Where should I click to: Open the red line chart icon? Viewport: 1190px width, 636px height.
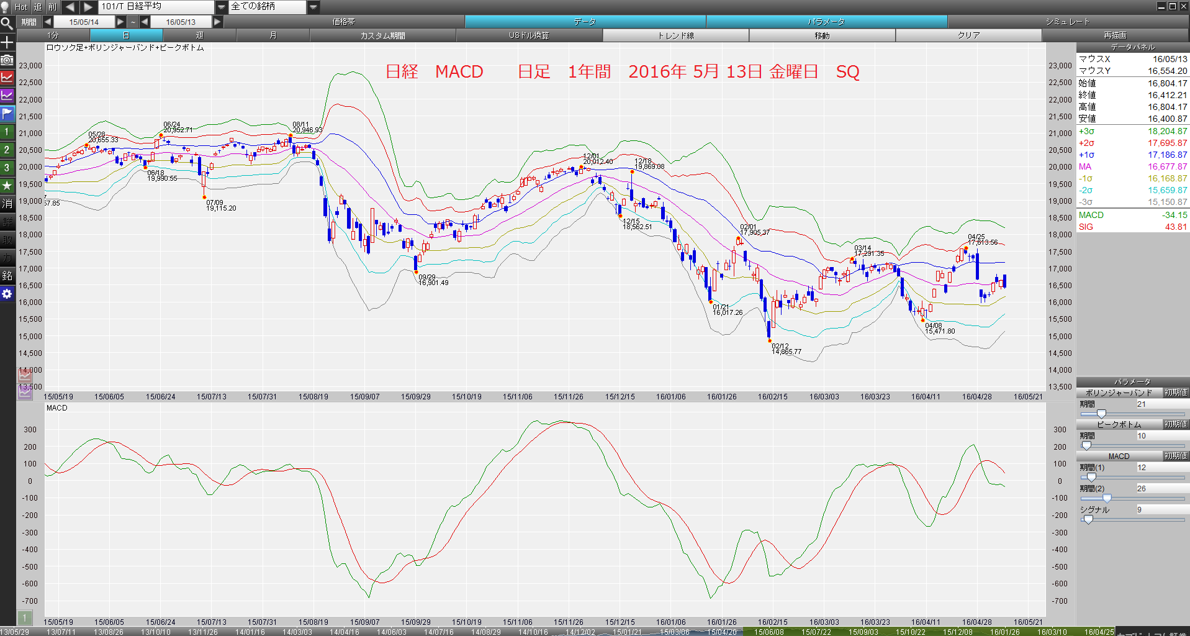pos(7,78)
